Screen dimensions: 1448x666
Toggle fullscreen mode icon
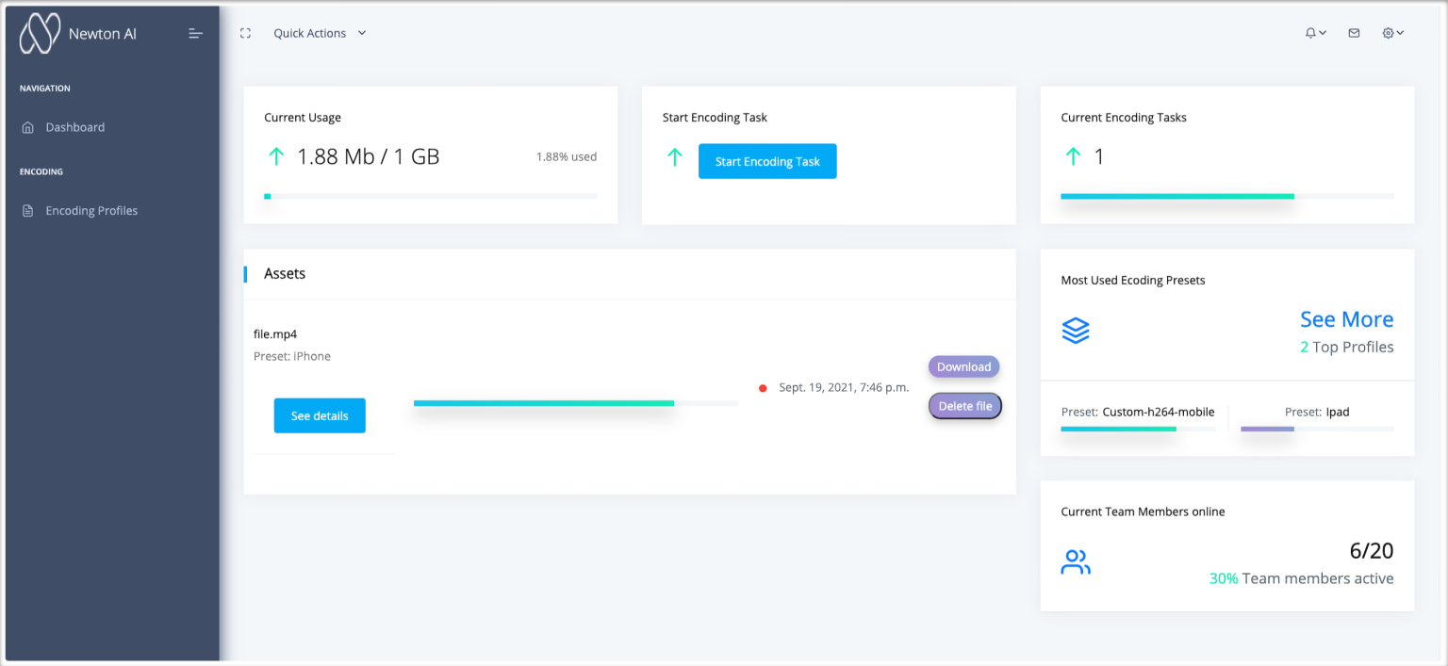245,33
